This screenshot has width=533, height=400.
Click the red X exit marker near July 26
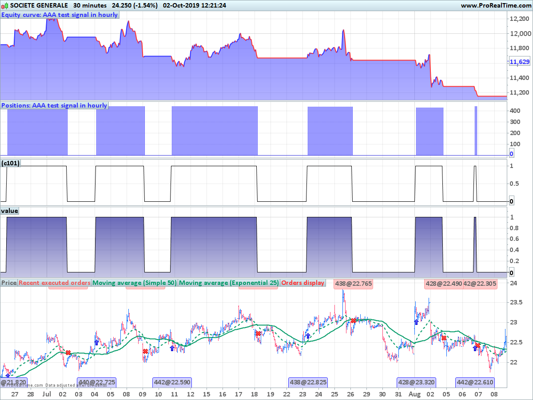point(353,320)
